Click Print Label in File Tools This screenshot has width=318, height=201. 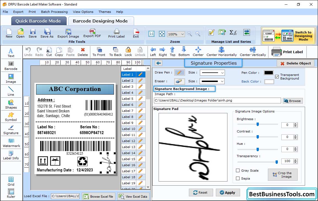[116, 33]
